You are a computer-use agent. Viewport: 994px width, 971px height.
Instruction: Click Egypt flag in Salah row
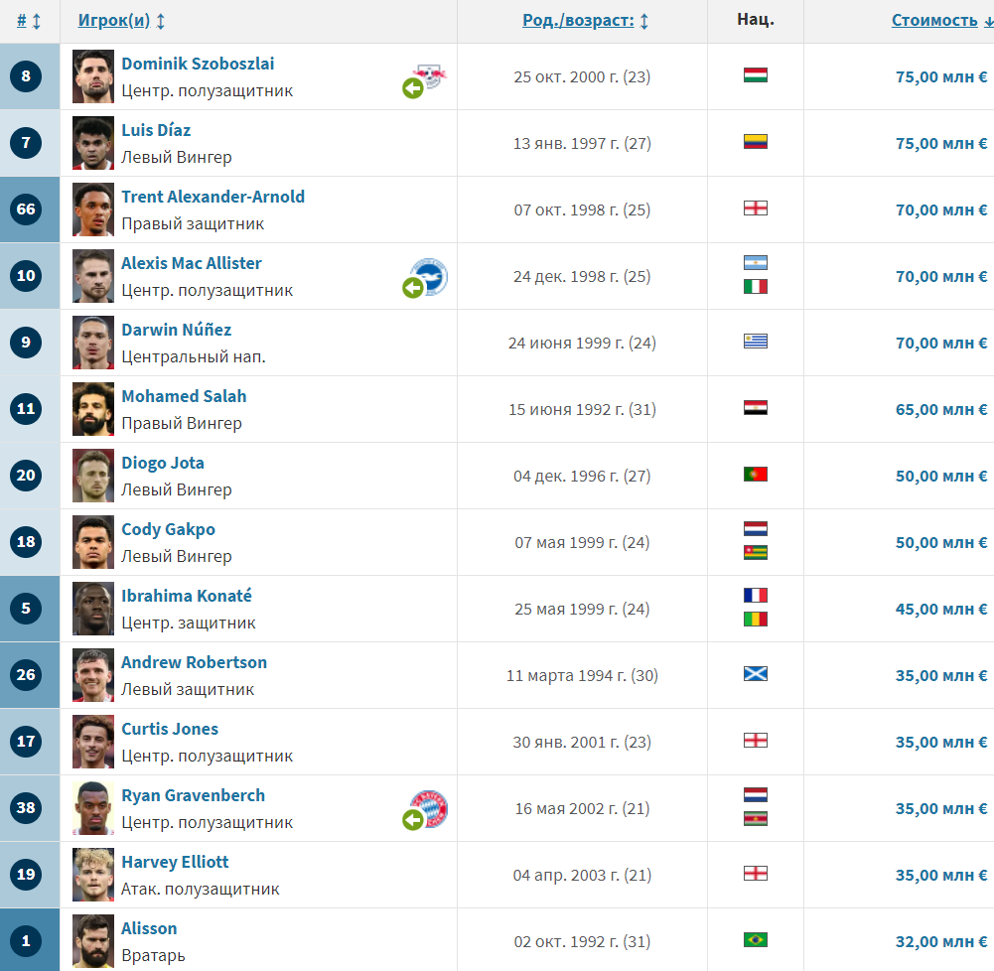coord(755,407)
